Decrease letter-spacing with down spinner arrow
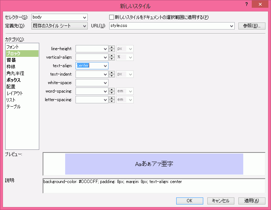The image size is (271, 210). [112, 101]
